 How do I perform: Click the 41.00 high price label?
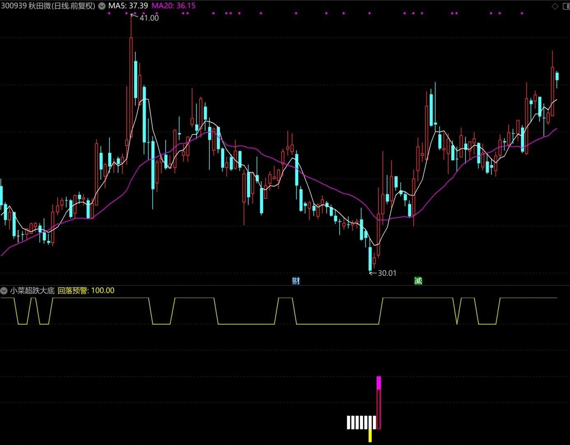[x=149, y=18]
